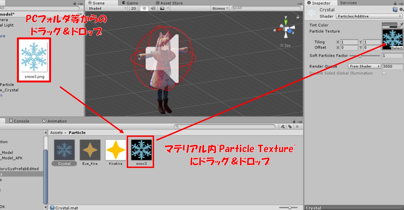This screenshot has width=404, height=210.
Task: Check Double Sided Global Illumination box
Action: (x=384, y=73)
